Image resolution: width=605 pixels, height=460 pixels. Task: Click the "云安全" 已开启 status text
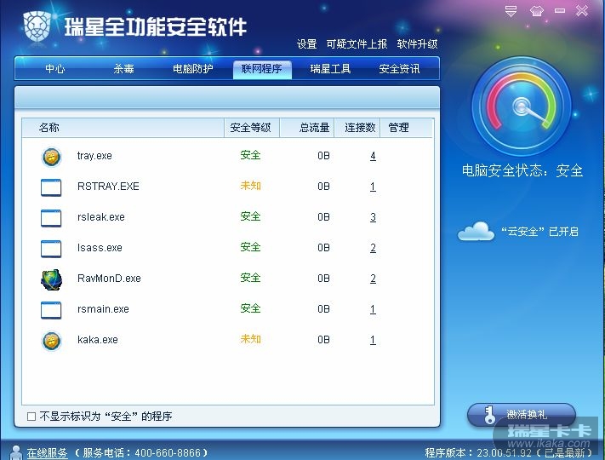(x=539, y=232)
